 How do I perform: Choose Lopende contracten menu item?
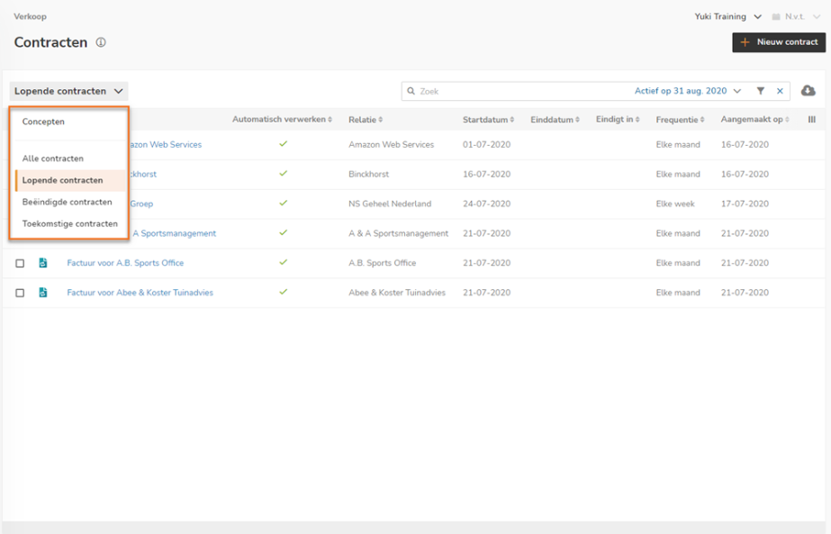(x=70, y=180)
